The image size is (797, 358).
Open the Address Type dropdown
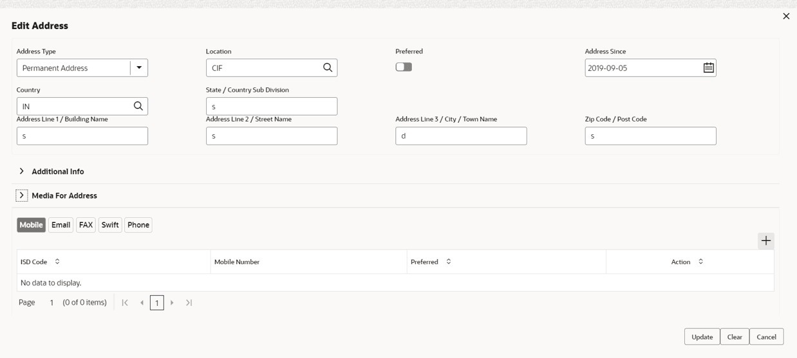click(x=139, y=67)
